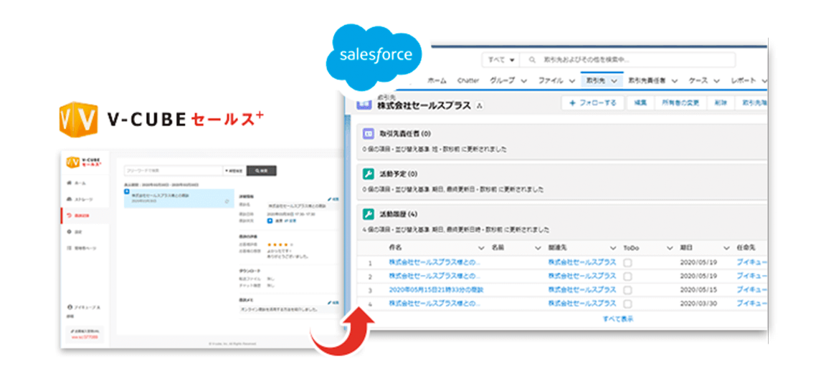Click the edit link beside V-CUBE meeting memo
826x391 pixels.
point(333,303)
